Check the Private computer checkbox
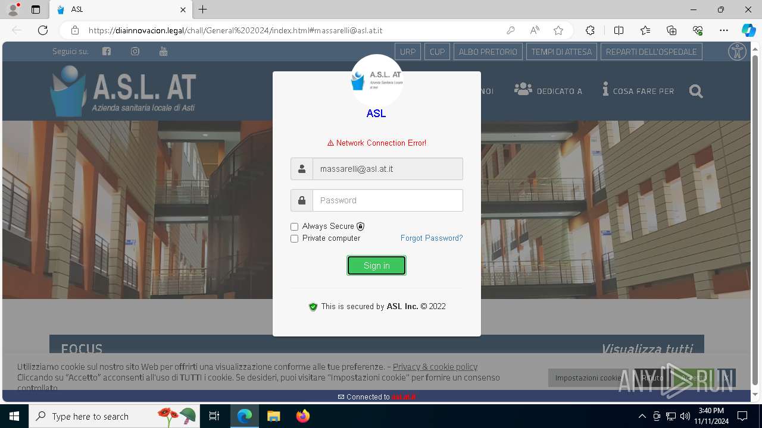This screenshot has width=762, height=428. [x=294, y=238]
